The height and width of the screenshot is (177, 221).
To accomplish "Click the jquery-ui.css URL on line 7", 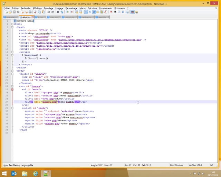I will click(100, 40).
